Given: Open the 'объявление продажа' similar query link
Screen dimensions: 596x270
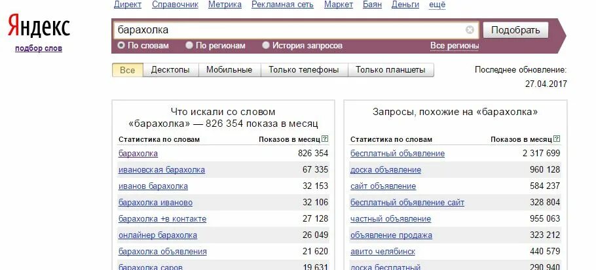Looking at the screenshot, I should 391,235.
